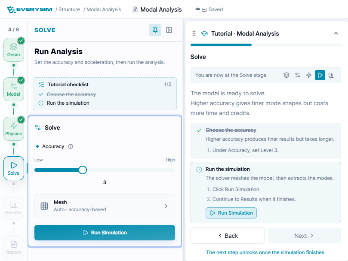This screenshot has width=348, height=261.
Task: Open the Results stage
Action: click(14, 208)
